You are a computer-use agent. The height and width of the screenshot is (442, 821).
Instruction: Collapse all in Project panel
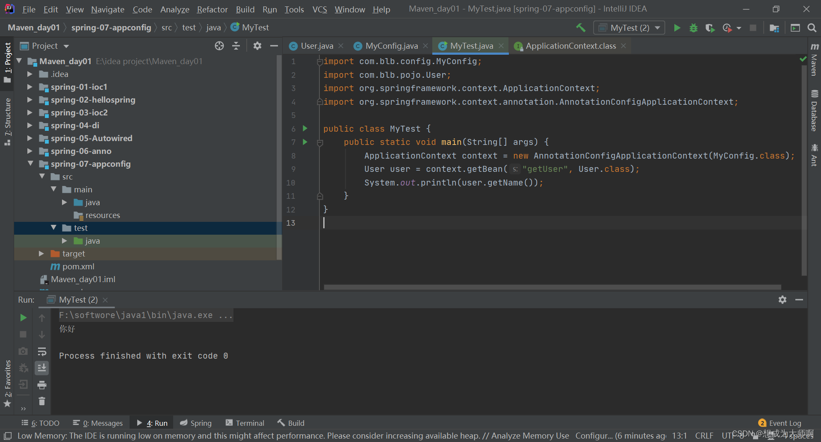[x=236, y=46]
